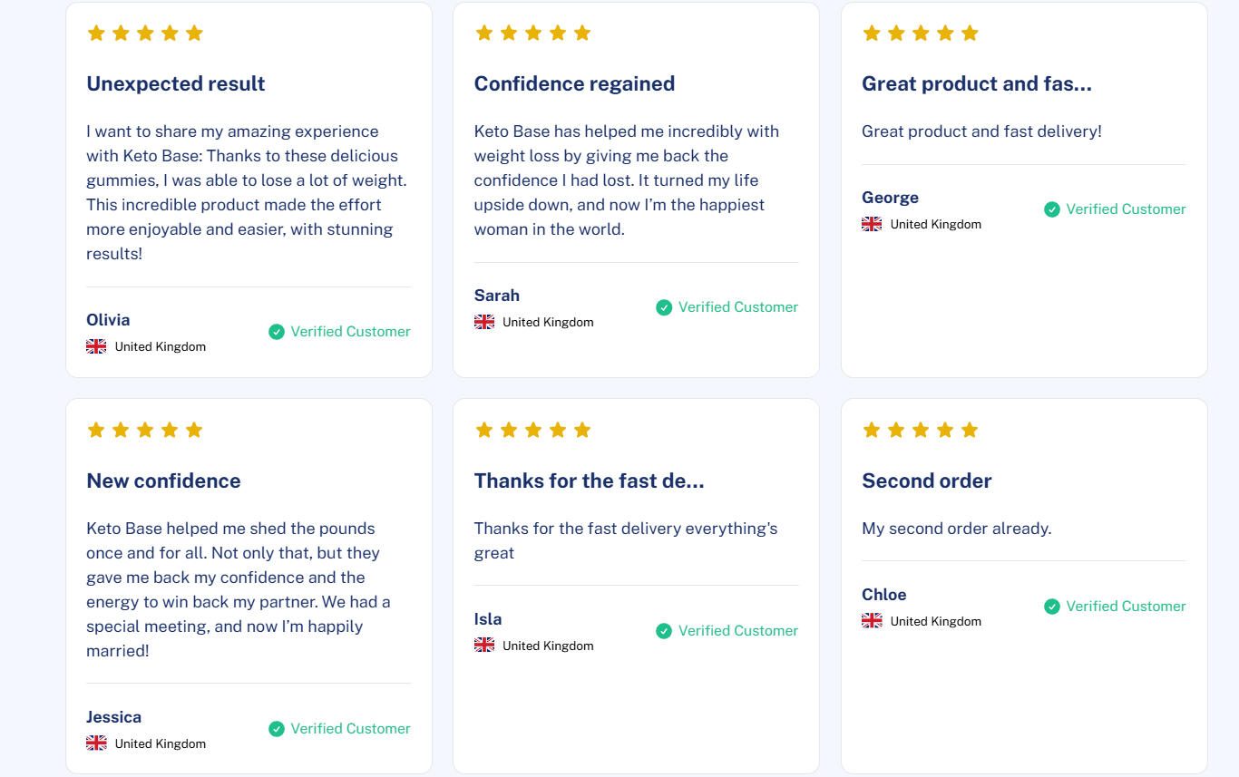Click the UK flag icon under George
Image resolution: width=1239 pixels, height=777 pixels.
872,224
